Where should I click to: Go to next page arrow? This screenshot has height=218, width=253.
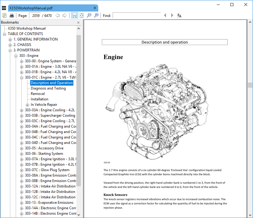[x=65, y=15]
